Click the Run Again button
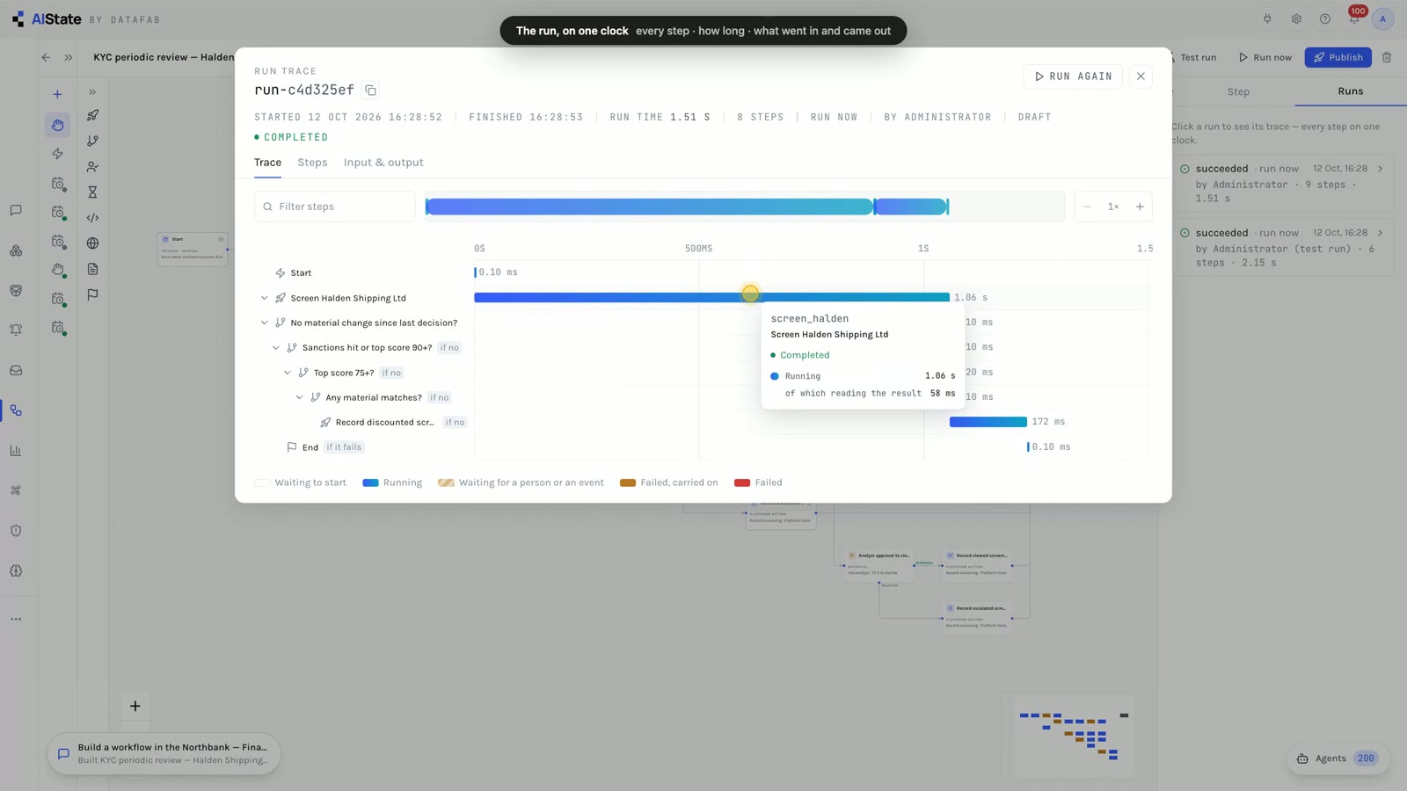This screenshot has height=791, width=1407. pos(1073,76)
